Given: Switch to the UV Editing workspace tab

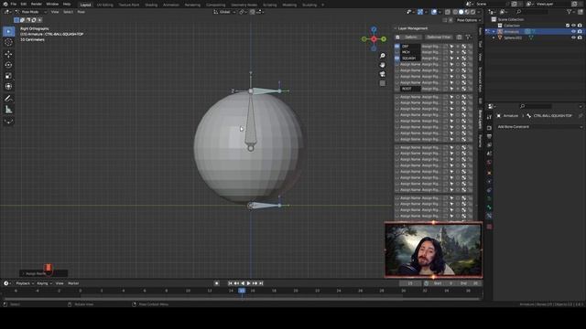Looking at the screenshot, I should pos(105,5).
